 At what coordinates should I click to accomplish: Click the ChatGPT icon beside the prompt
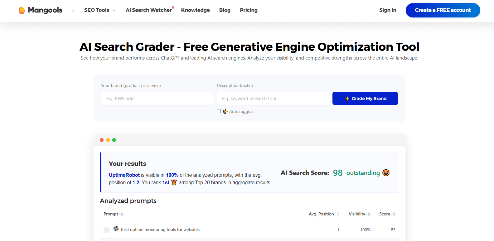[x=116, y=229]
